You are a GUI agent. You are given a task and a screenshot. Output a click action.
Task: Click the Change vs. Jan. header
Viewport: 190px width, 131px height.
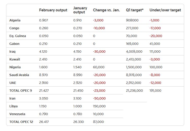[106, 10]
